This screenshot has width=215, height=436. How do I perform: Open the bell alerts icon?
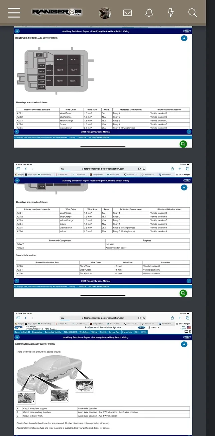coord(149,13)
